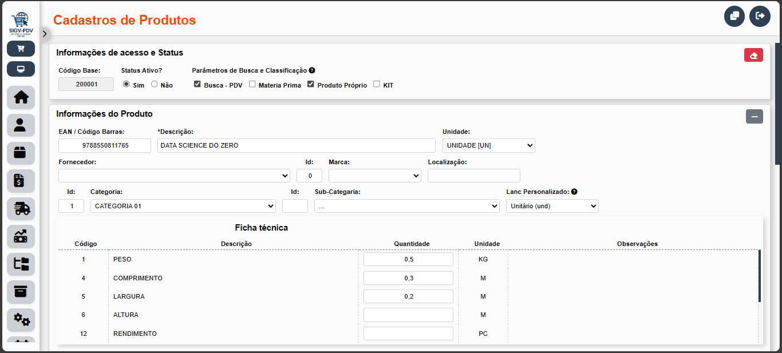Click the red eraser clear button
The height and width of the screenshot is (353, 782).
coord(753,55)
